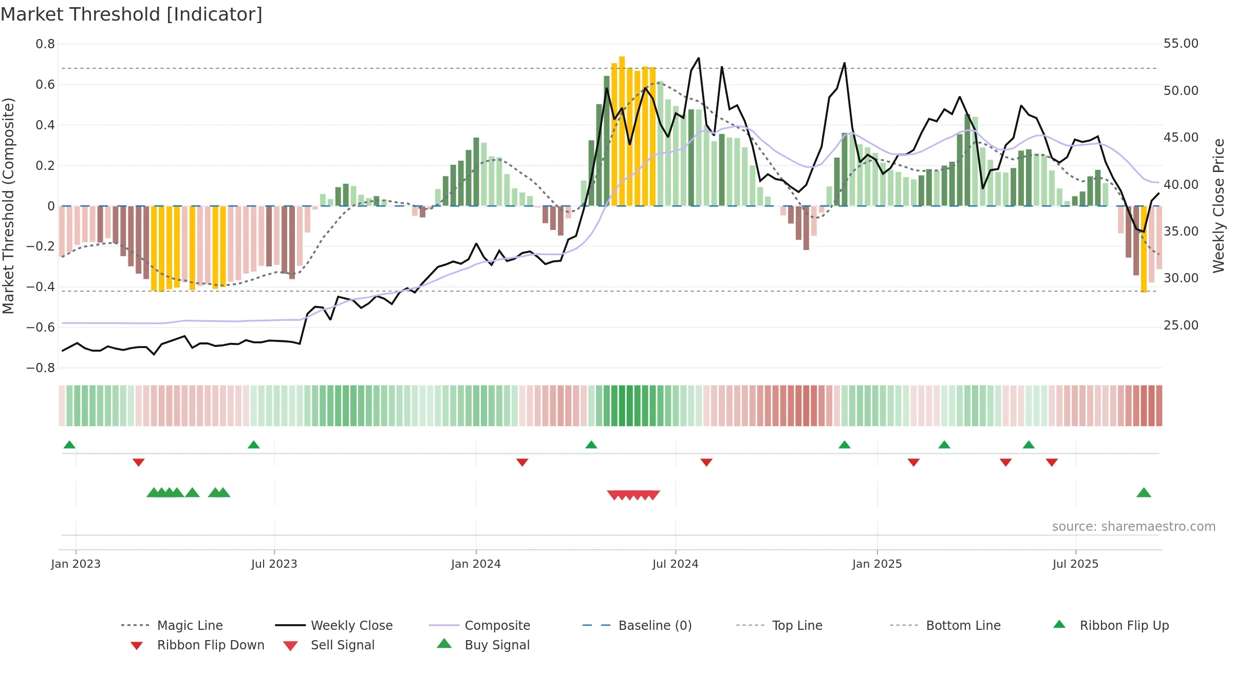Click the red Sell Signal legend triangle
This screenshot has height=693, width=1233.
click(x=290, y=646)
